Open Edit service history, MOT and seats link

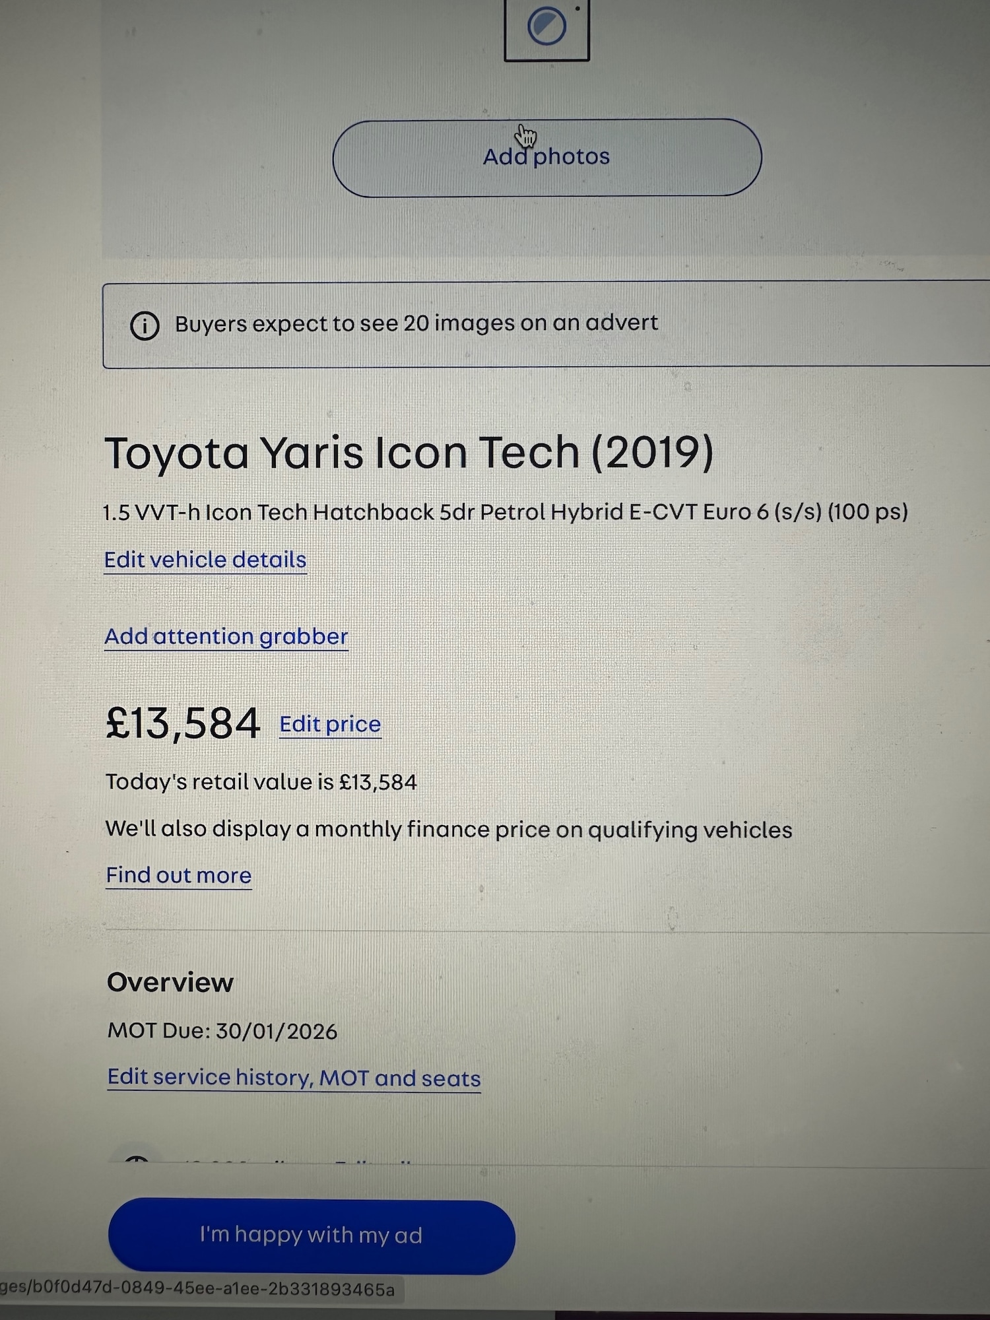pyautogui.click(x=294, y=1078)
